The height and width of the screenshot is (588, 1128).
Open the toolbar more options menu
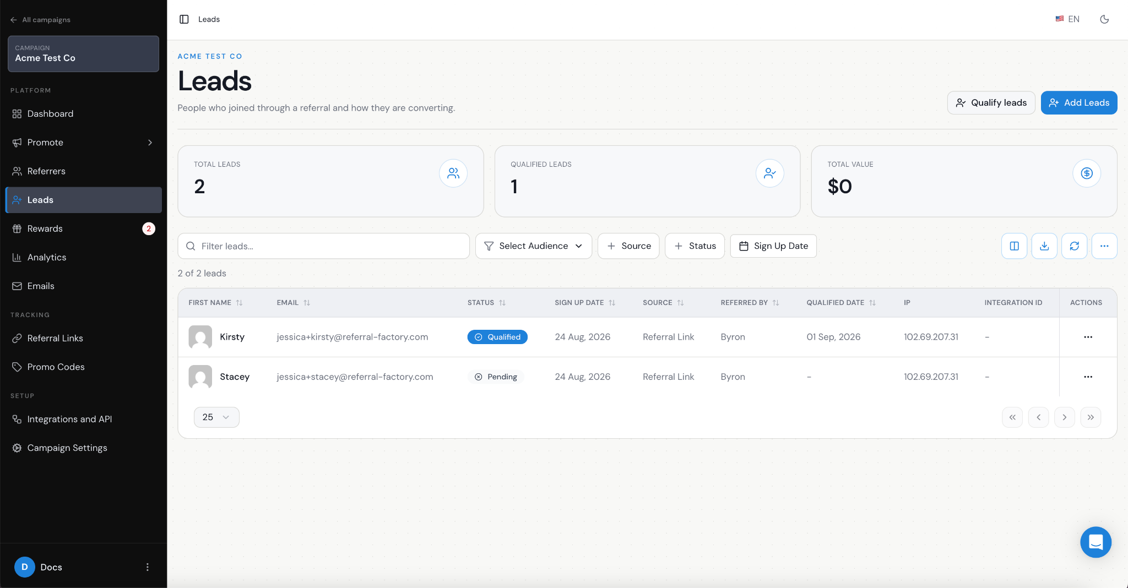(1104, 246)
